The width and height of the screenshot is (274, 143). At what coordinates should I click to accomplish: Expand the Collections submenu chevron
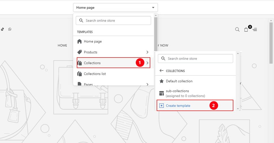pyautogui.click(x=147, y=63)
